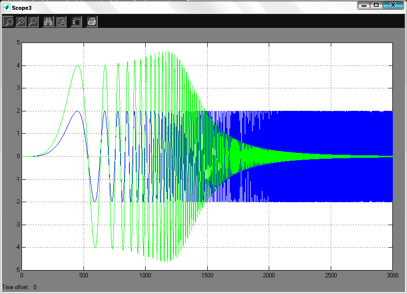Maximize the Scope3 window
This screenshot has width=407, height=294.
[376, 5]
